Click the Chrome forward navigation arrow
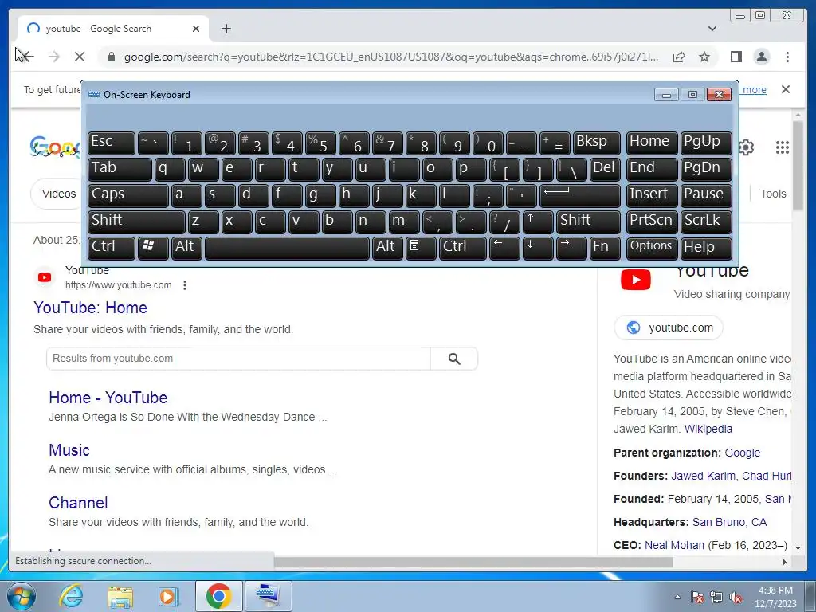Image resolution: width=816 pixels, height=612 pixels. [53, 57]
